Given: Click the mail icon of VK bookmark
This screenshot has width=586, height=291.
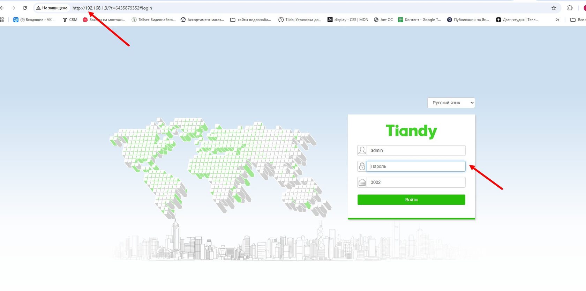Looking at the screenshot, I should [16, 20].
